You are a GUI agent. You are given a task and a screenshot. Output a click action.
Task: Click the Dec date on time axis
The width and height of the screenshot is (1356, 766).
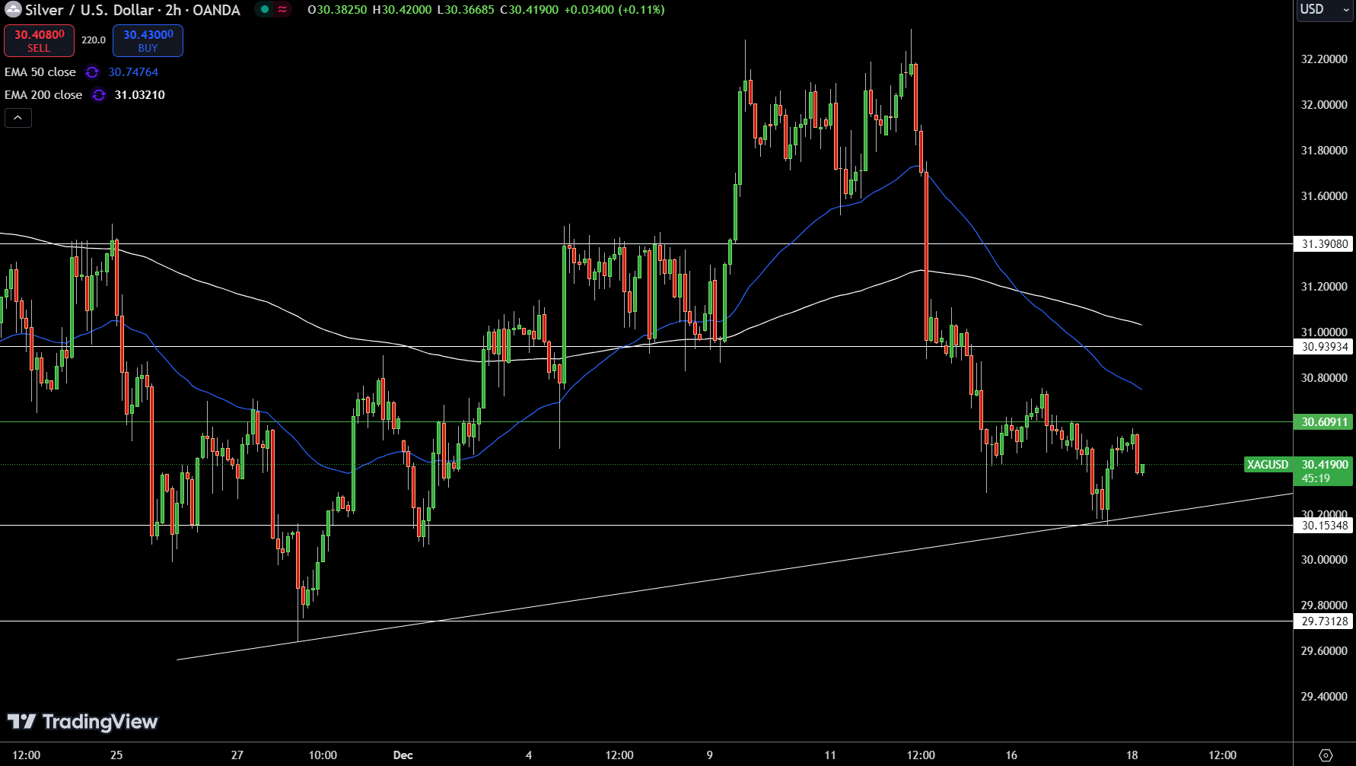403,755
